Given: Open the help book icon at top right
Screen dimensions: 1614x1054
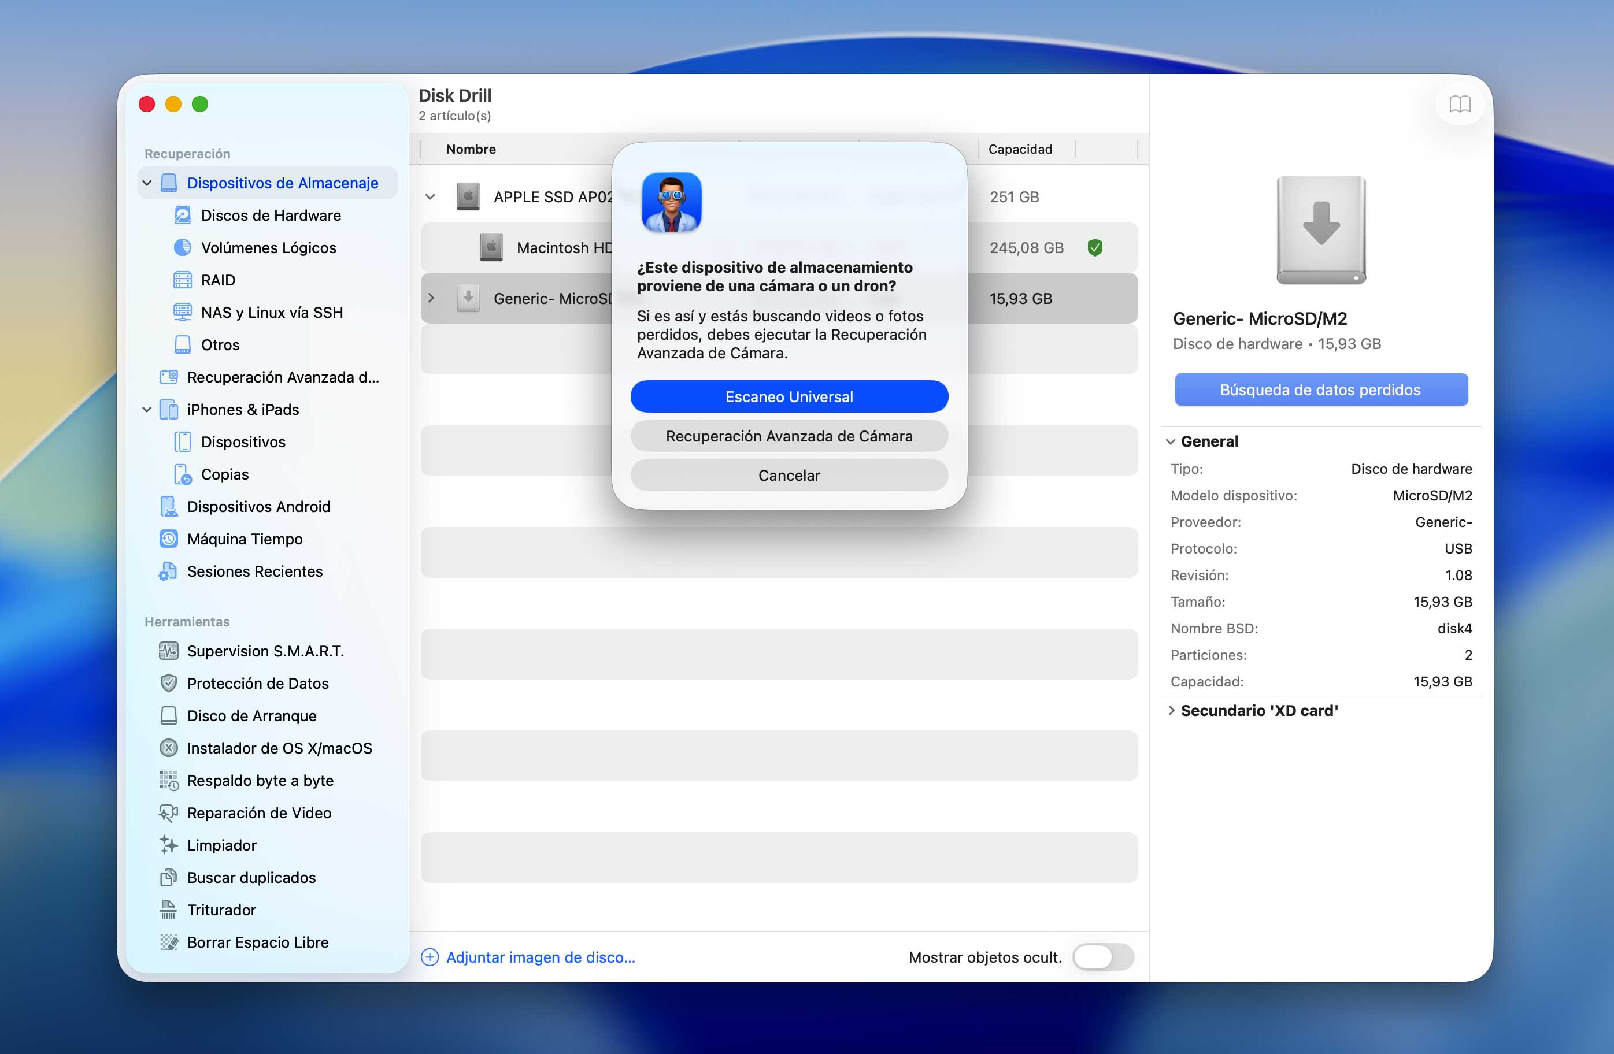Looking at the screenshot, I should point(1460,105).
